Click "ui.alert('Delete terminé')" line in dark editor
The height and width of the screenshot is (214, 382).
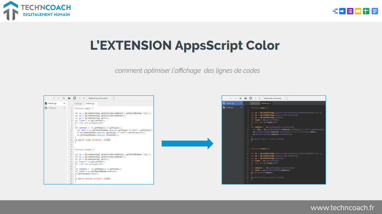click(267, 177)
